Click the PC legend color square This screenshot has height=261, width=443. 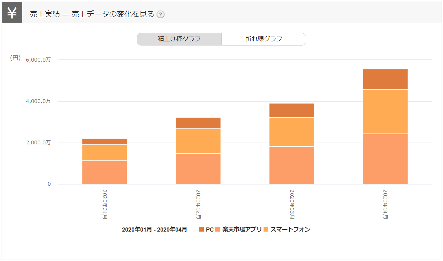point(201,229)
